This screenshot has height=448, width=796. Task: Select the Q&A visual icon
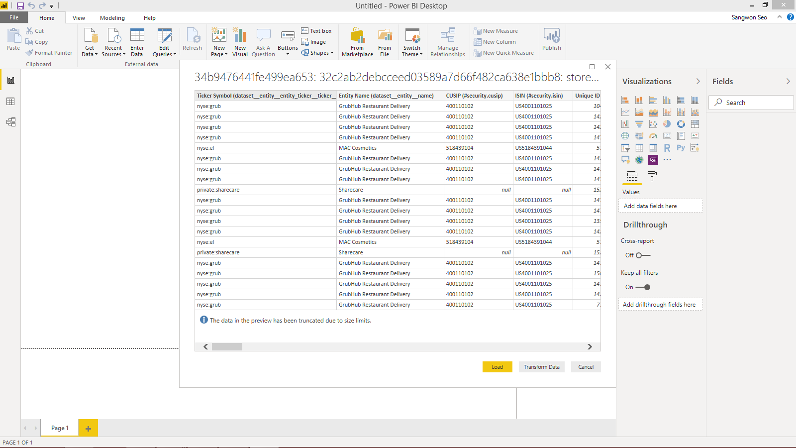625,160
